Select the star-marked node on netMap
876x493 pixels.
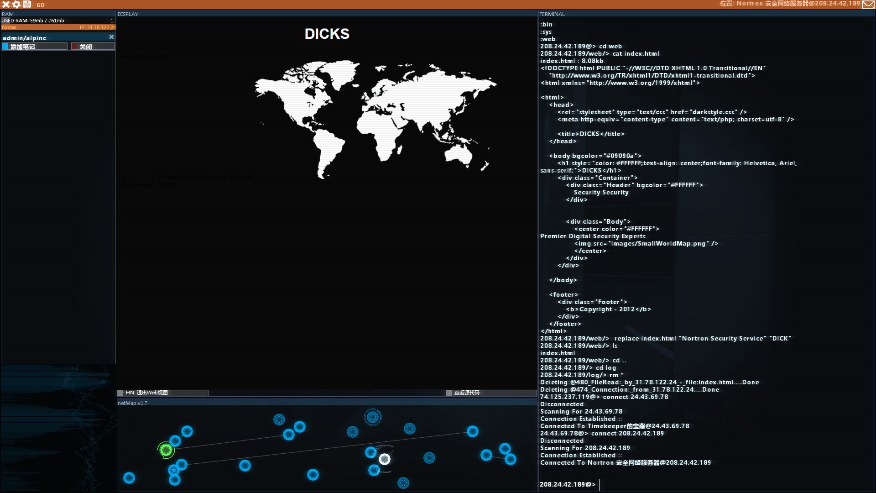(173, 470)
